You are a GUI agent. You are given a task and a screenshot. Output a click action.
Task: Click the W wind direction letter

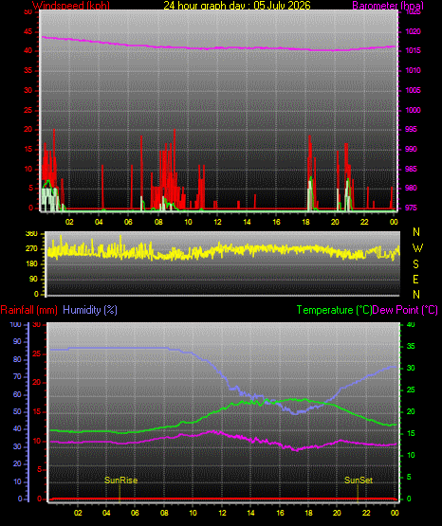[417, 248]
